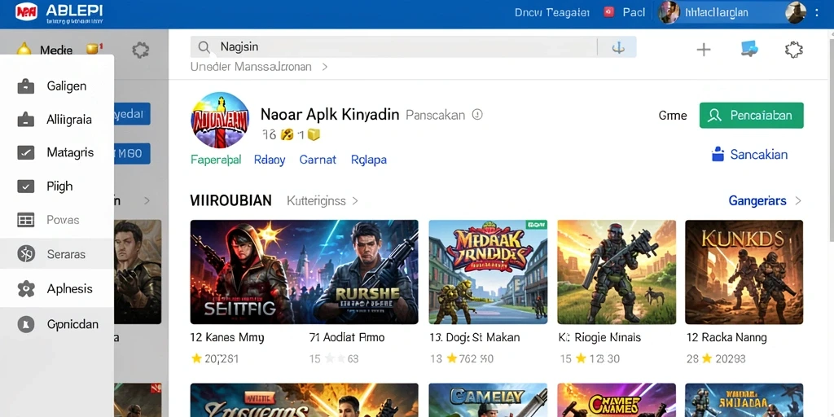The height and width of the screenshot is (417, 834).
Task: Click the gold badge icon after Medie
Action: click(x=94, y=48)
